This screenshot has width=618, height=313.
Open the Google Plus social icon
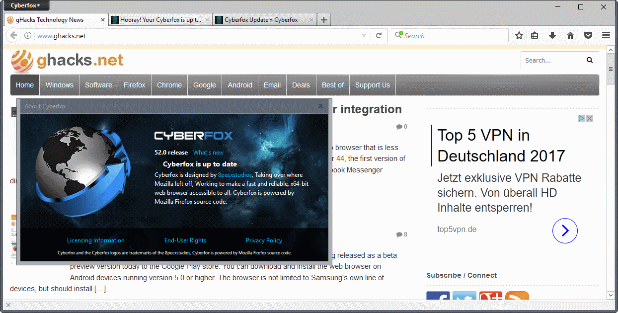point(491,296)
